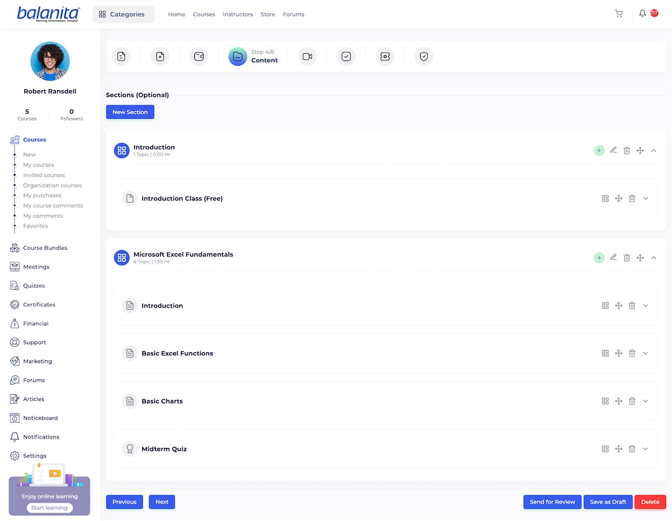Open Instructors in top navigation
The height and width of the screenshot is (521, 672).
point(237,15)
